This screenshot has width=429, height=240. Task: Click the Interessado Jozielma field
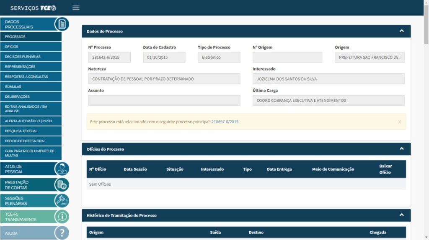328,79
